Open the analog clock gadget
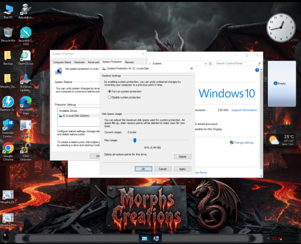 [281, 28]
